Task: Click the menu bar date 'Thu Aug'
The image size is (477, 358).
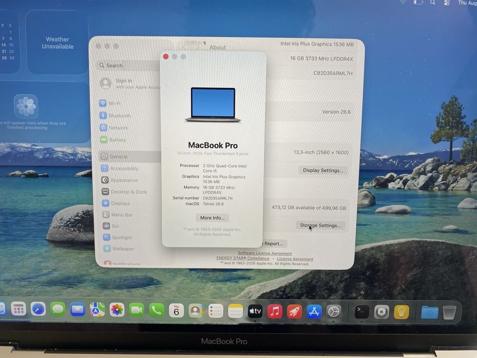Action: (x=467, y=3)
